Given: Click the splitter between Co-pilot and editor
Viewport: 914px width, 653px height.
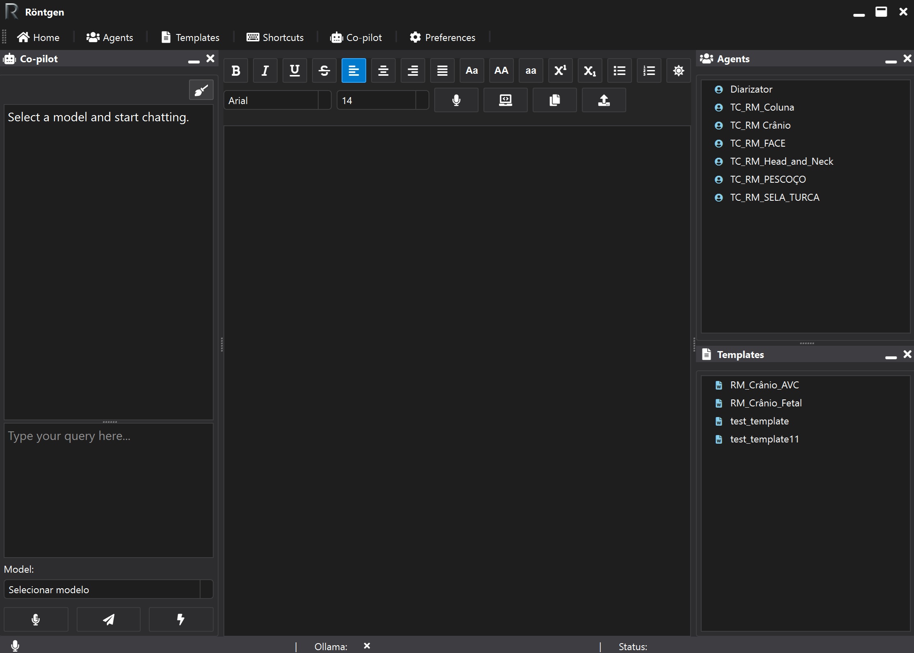Looking at the screenshot, I should click(221, 345).
